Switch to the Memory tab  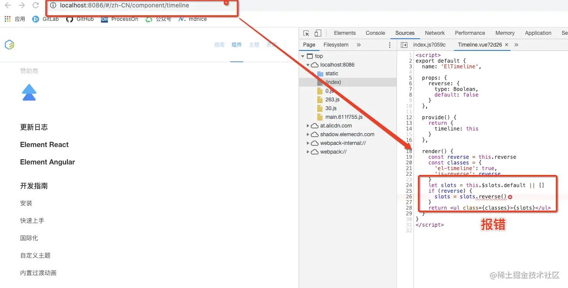coord(505,33)
